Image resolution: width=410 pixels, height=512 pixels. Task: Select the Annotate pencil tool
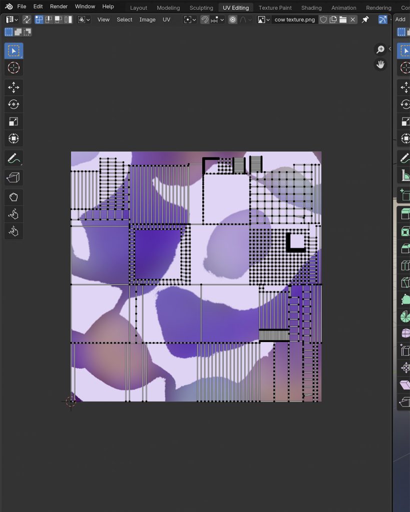pos(14,158)
